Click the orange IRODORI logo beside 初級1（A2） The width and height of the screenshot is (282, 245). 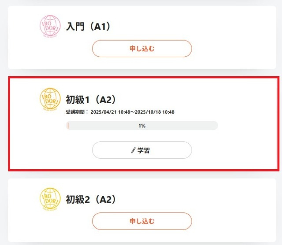(50, 99)
